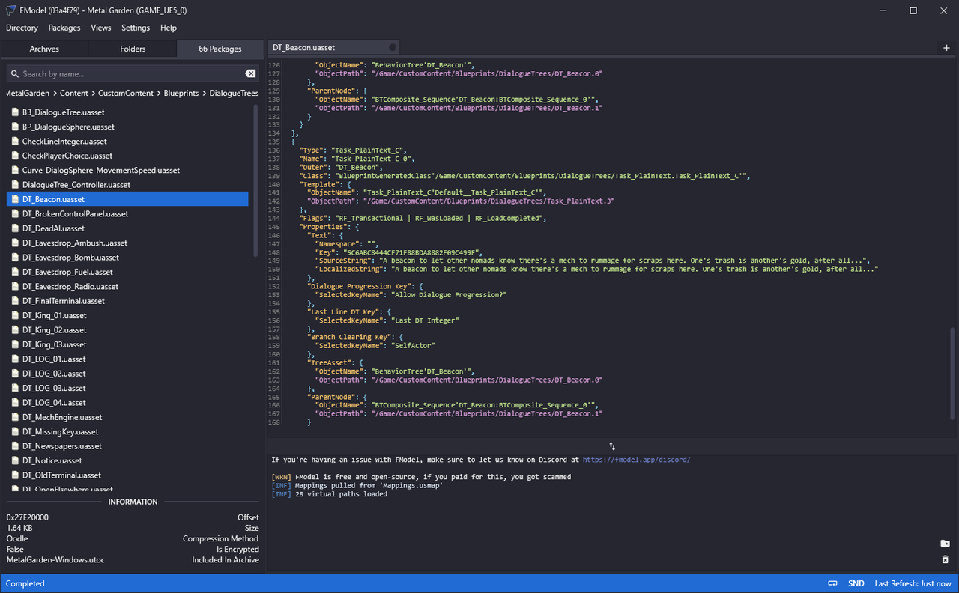Open the Settings menu
Screen dimensions: 959x593
coord(136,28)
